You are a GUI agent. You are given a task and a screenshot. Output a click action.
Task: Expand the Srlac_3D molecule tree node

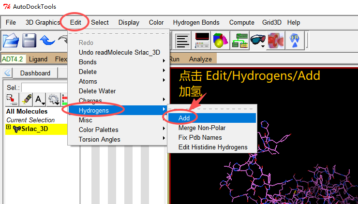point(8,128)
